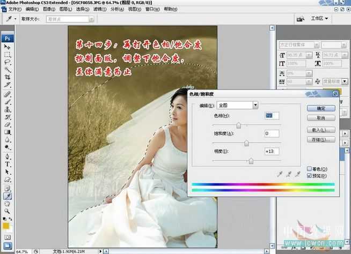The width and height of the screenshot is (351, 254).
Task: Open the font family dropdown in Character panel
Action: (x=299, y=45)
